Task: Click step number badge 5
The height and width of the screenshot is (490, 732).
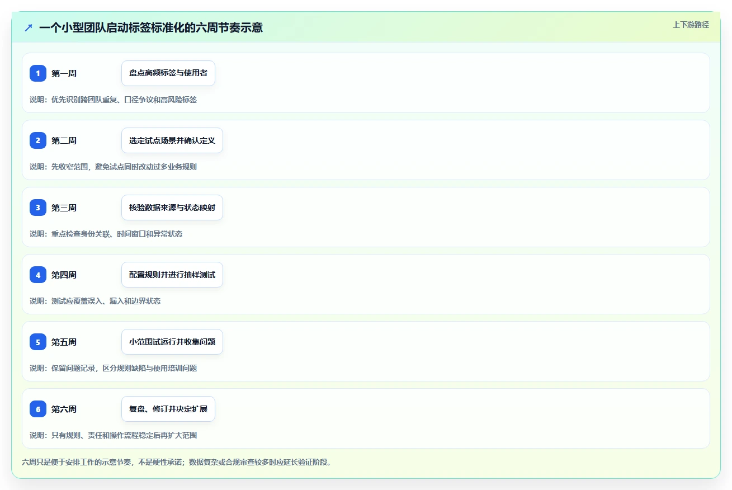Action: 38,342
